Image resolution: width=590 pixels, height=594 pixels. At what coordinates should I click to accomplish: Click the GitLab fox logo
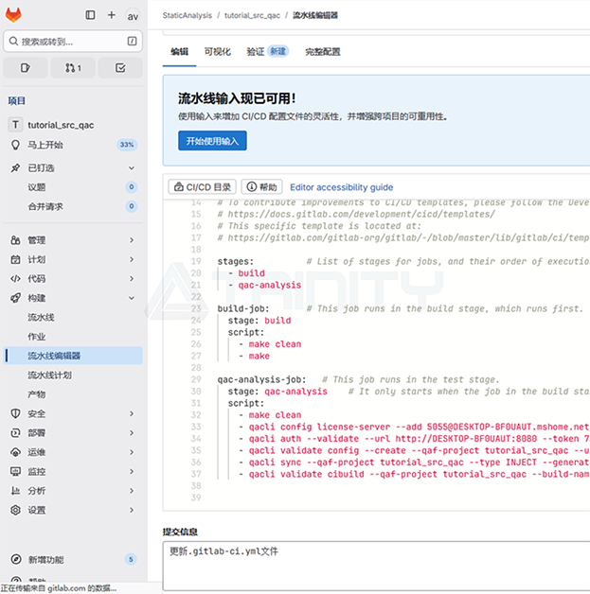pyautogui.click(x=16, y=15)
